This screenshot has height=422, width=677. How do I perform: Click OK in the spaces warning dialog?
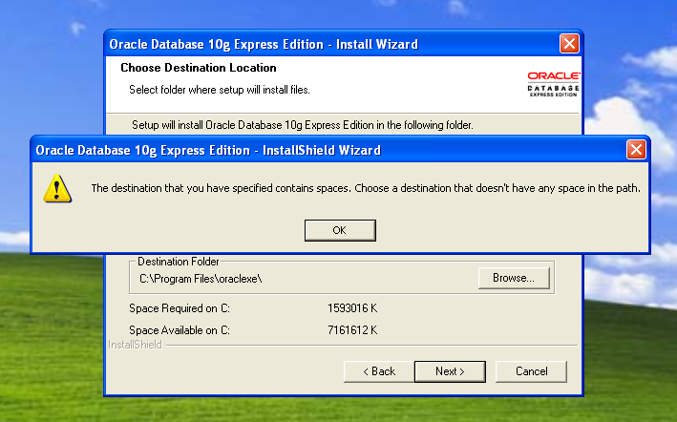[340, 230]
